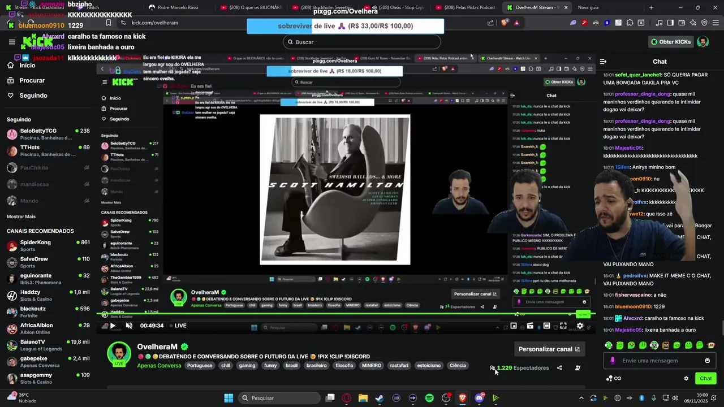
Task: Click the brown angry face emote
Action: pyautogui.click(x=666, y=345)
